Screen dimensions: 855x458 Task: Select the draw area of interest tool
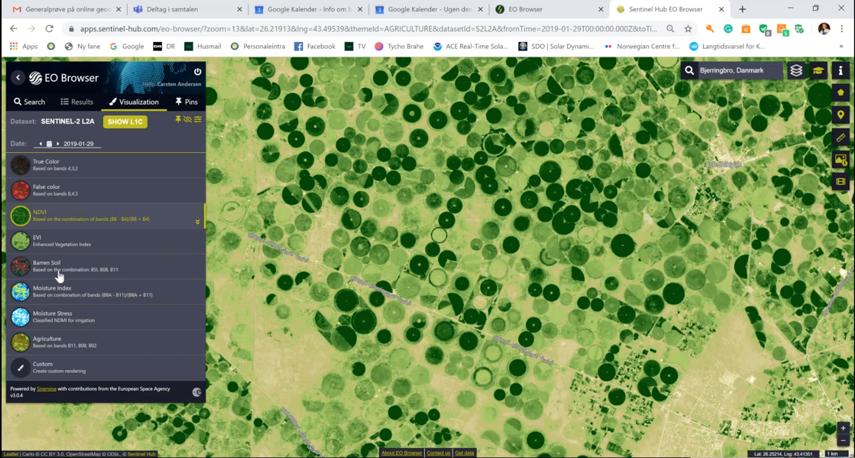841,93
